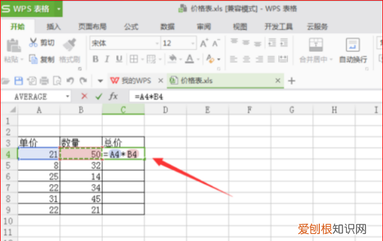The image size is (383, 241).
Task: Click decrease indent icon
Action: [x=272, y=43]
